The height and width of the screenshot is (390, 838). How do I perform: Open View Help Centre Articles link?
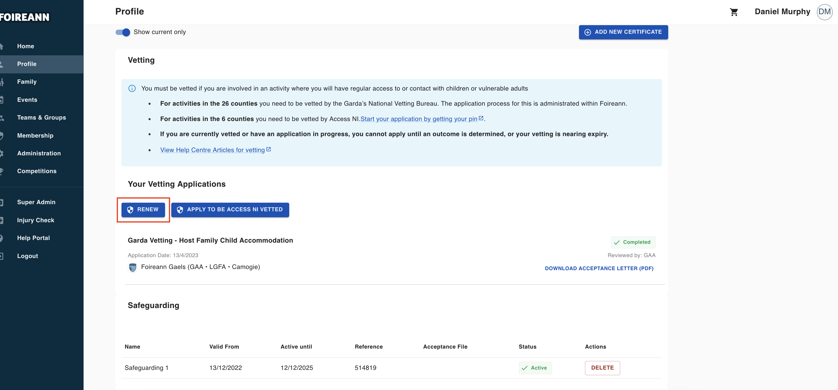212,150
